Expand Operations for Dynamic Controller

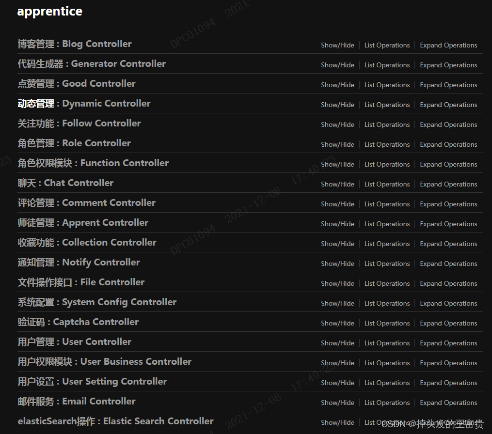tap(448, 105)
